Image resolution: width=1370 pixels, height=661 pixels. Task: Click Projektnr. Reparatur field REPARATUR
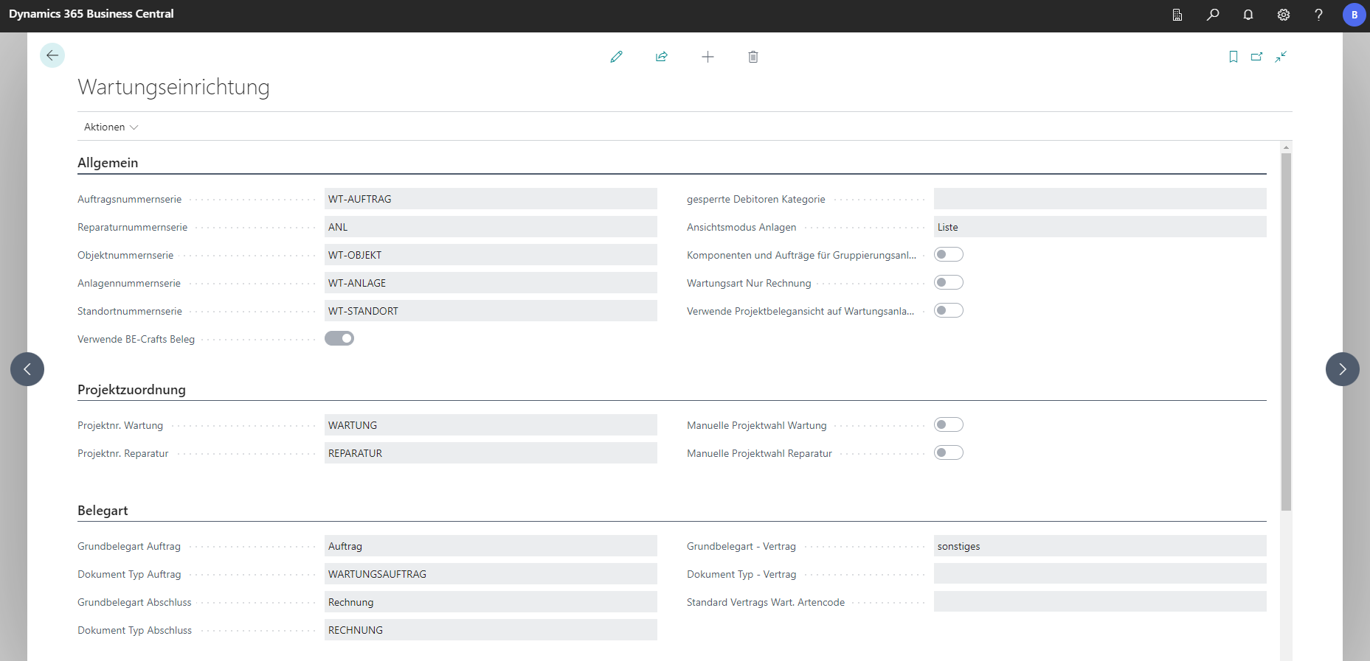[491, 453]
